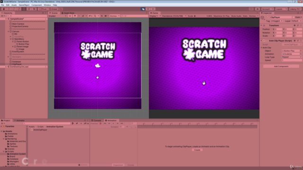Click the Create button in Animation window

(x=197, y=150)
